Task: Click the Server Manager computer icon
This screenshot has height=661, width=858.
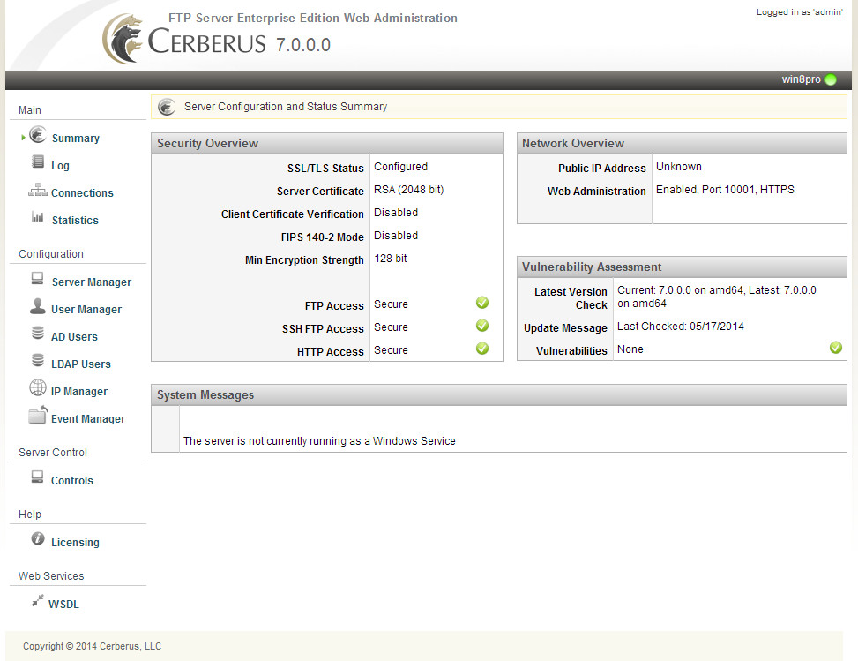Action: tap(37, 279)
